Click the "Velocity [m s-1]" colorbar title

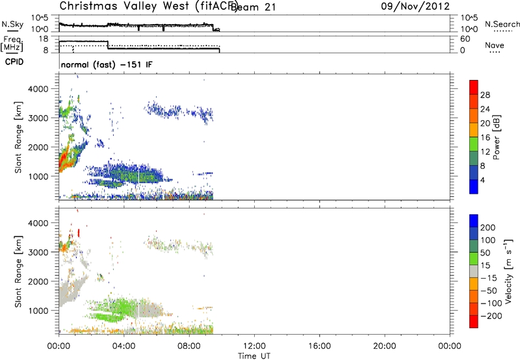coord(508,271)
